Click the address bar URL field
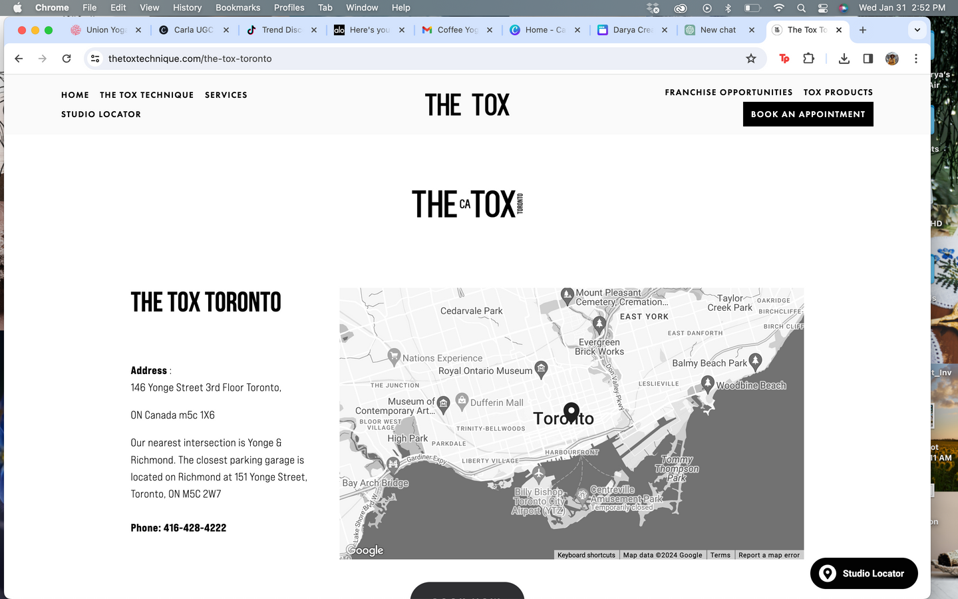Screen dimensions: 958x599 [x=399, y=59]
